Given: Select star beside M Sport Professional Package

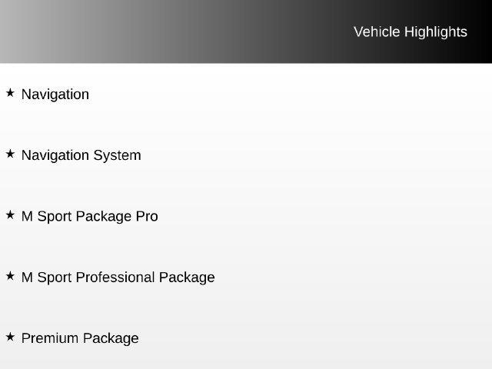Looking at the screenshot, I should click(10, 276).
